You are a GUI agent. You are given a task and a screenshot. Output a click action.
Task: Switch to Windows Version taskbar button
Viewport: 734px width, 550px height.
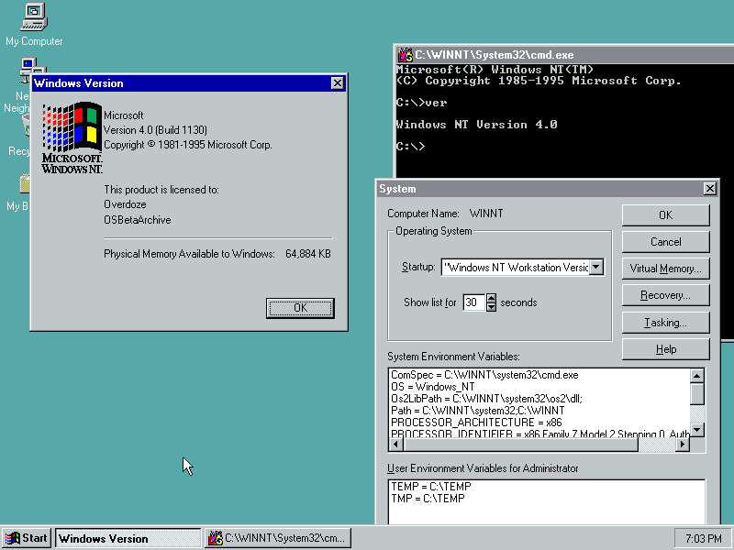pyautogui.click(x=128, y=538)
